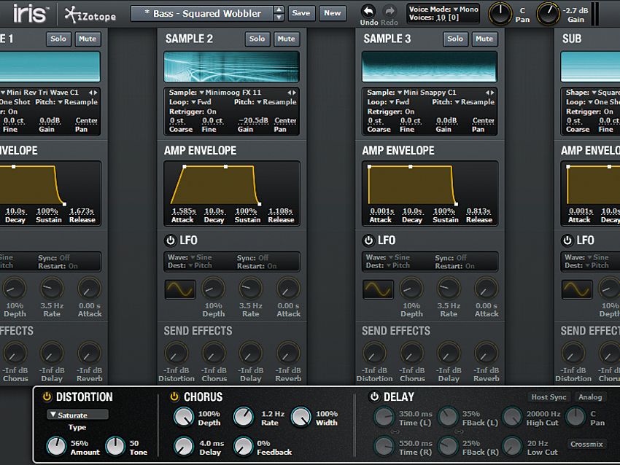Image resolution: width=620 pixels, height=465 pixels.
Task: Open Sample 2 Minimoog FX 11 dropdown
Action: coord(230,93)
